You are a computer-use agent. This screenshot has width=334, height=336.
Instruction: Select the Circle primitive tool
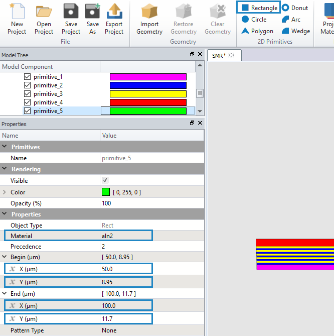(254, 20)
